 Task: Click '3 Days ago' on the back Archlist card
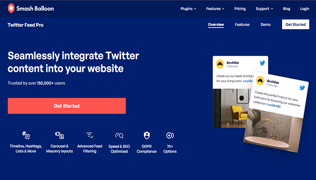click(232, 66)
